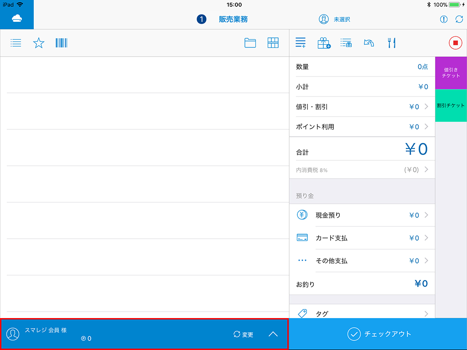Image resolution: width=467 pixels, height=350 pixels.
Task: Tap the スマレジ 会員 様 name
Action: [46, 330]
